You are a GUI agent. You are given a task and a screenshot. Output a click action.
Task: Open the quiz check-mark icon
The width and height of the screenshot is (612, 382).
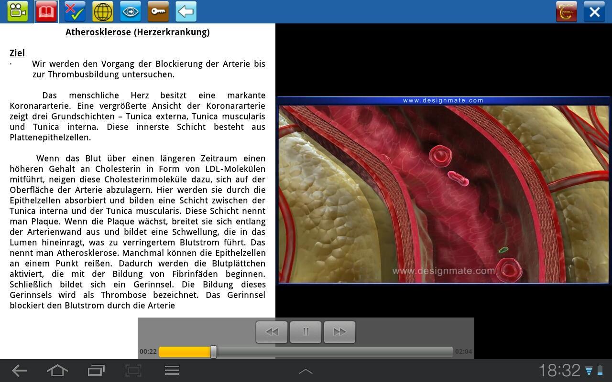[75, 11]
